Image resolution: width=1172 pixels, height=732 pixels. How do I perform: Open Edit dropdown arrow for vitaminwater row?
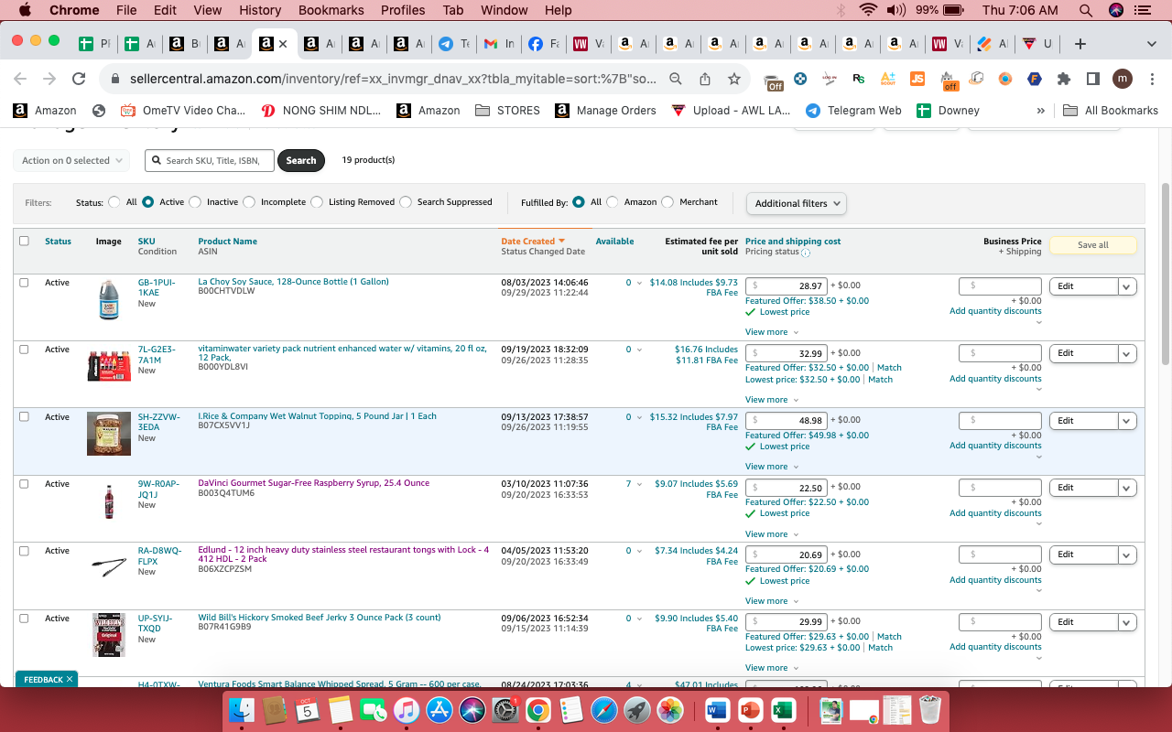pyautogui.click(x=1127, y=353)
